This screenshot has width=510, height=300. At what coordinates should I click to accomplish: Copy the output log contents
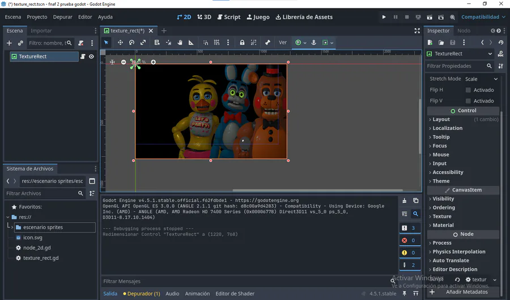coord(416,201)
